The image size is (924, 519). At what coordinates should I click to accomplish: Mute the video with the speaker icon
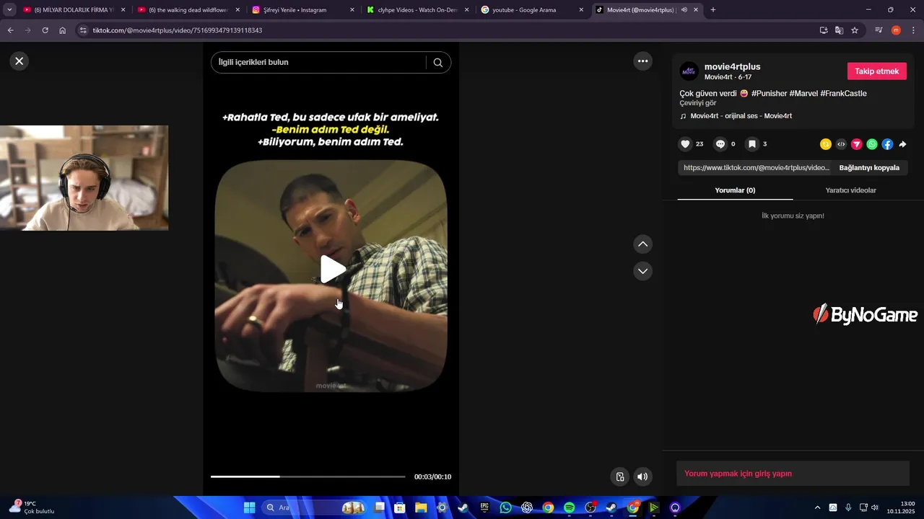point(642,476)
